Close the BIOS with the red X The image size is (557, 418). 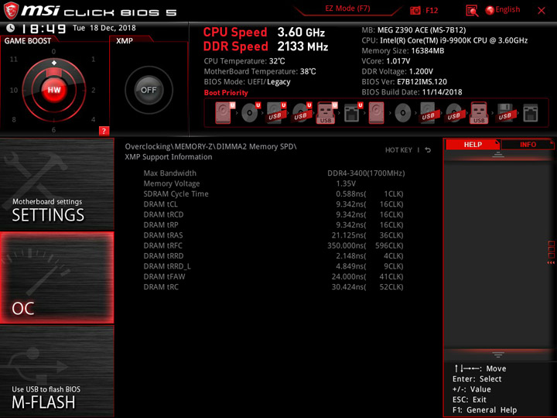pyautogui.click(x=542, y=11)
